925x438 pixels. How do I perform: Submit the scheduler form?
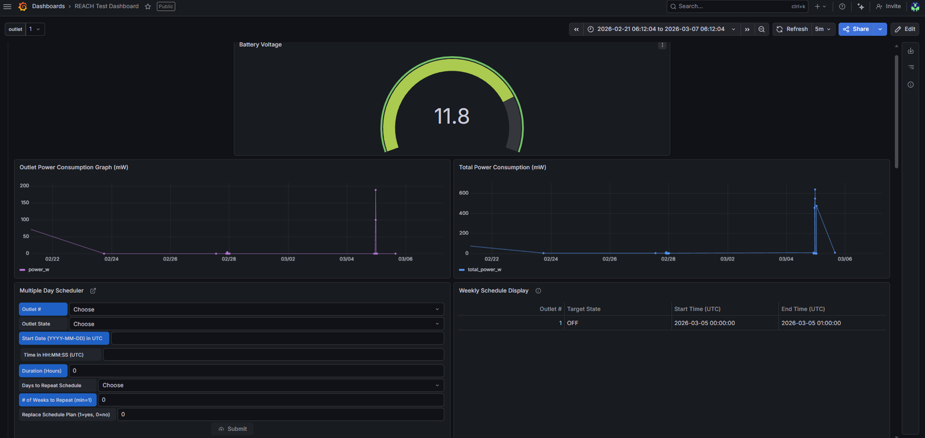pyautogui.click(x=232, y=429)
